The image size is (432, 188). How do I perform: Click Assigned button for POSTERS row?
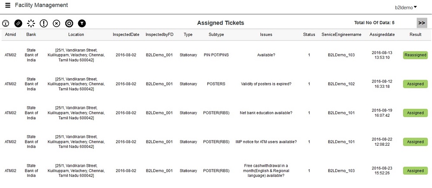(x=415, y=84)
